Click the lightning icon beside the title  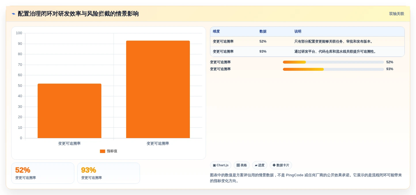(x=14, y=14)
